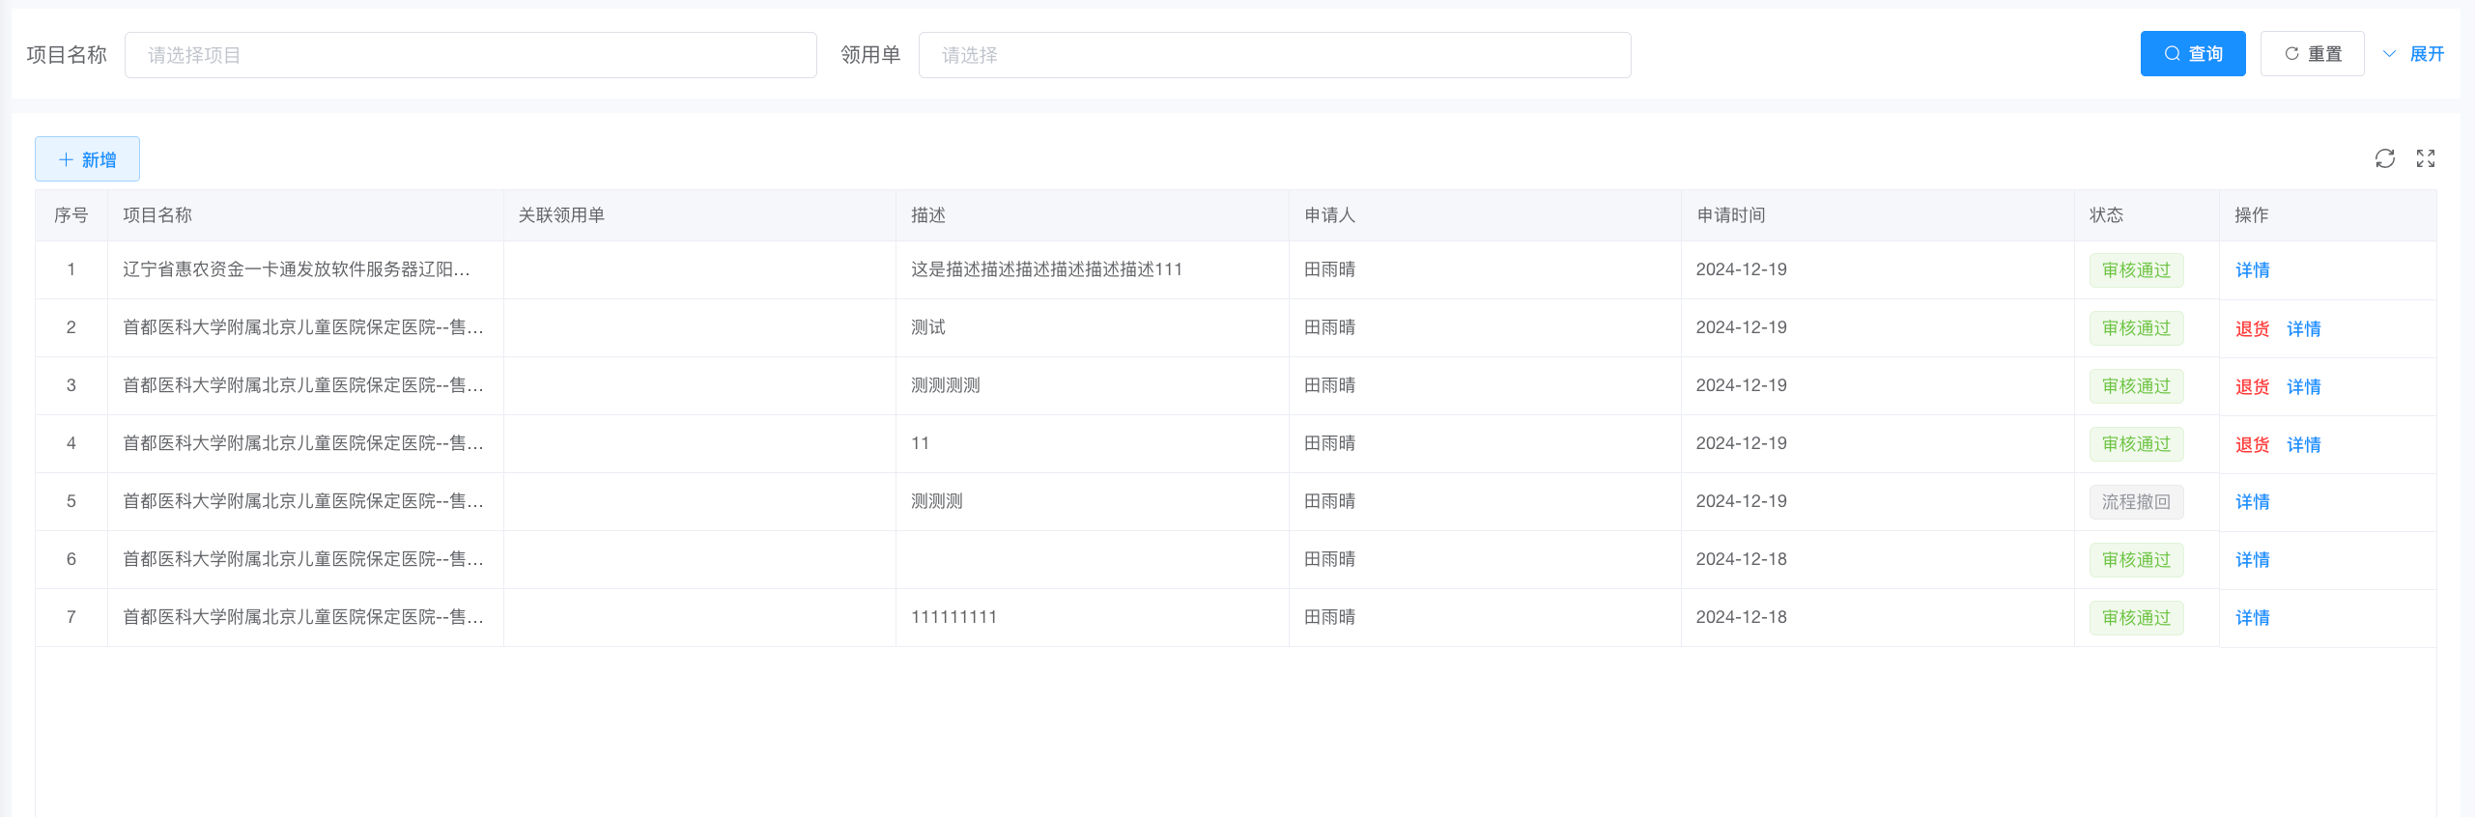Image resolution: width=2475 pixels, height=817 pixels.
Task: Click the fullscreen expand icon
Action: (x=2425, y=158)
